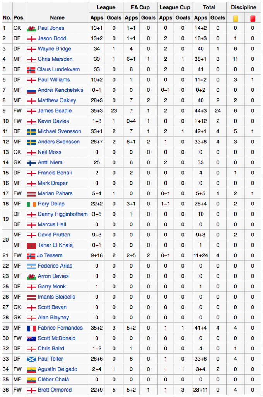
Task: Click the French flag beside Fabrice Fernandes
Action: point(31,328)
